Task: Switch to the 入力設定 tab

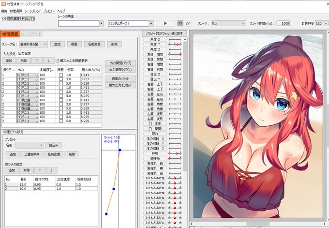Action: [x=9, y=54]
